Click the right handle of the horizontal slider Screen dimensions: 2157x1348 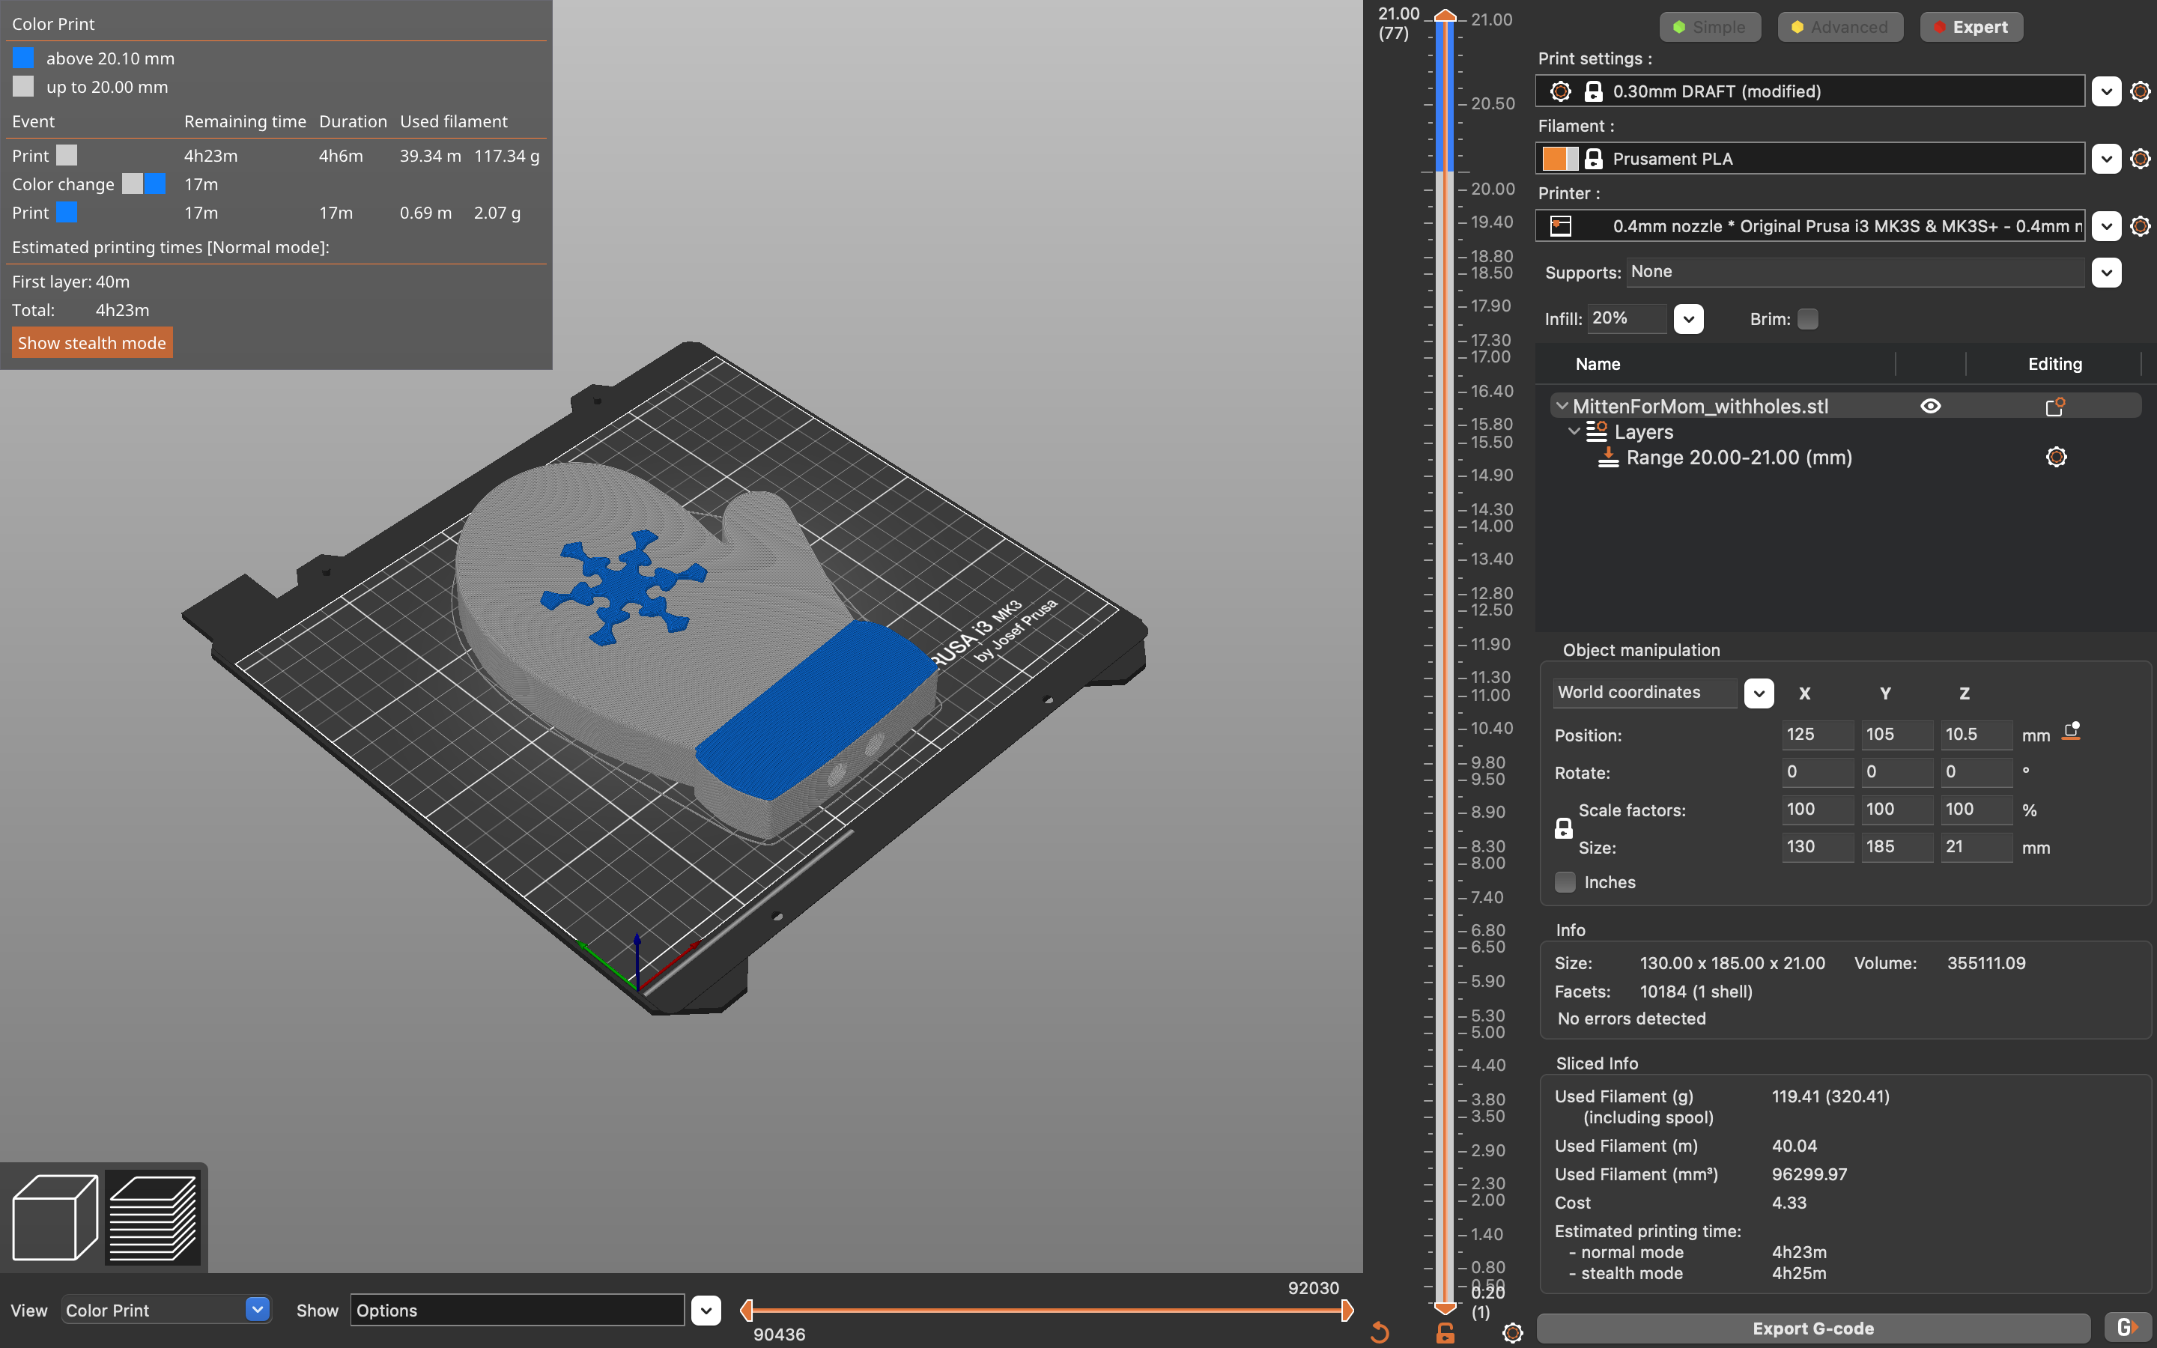click(1347, 1310)
